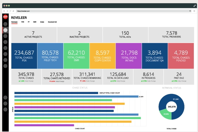Click the Daily Change indicator under Total Chases
The image size is (198, 132).
26,81
